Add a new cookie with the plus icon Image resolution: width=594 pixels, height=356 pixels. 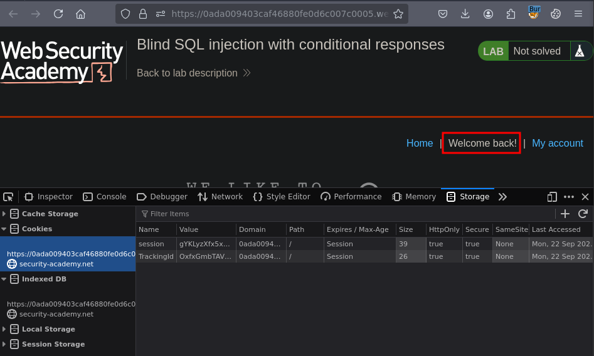pyautogui.click(x=565, y=214)
